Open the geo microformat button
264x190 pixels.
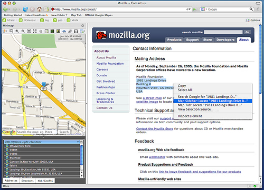pyautogui.click(x=58, y=20)
